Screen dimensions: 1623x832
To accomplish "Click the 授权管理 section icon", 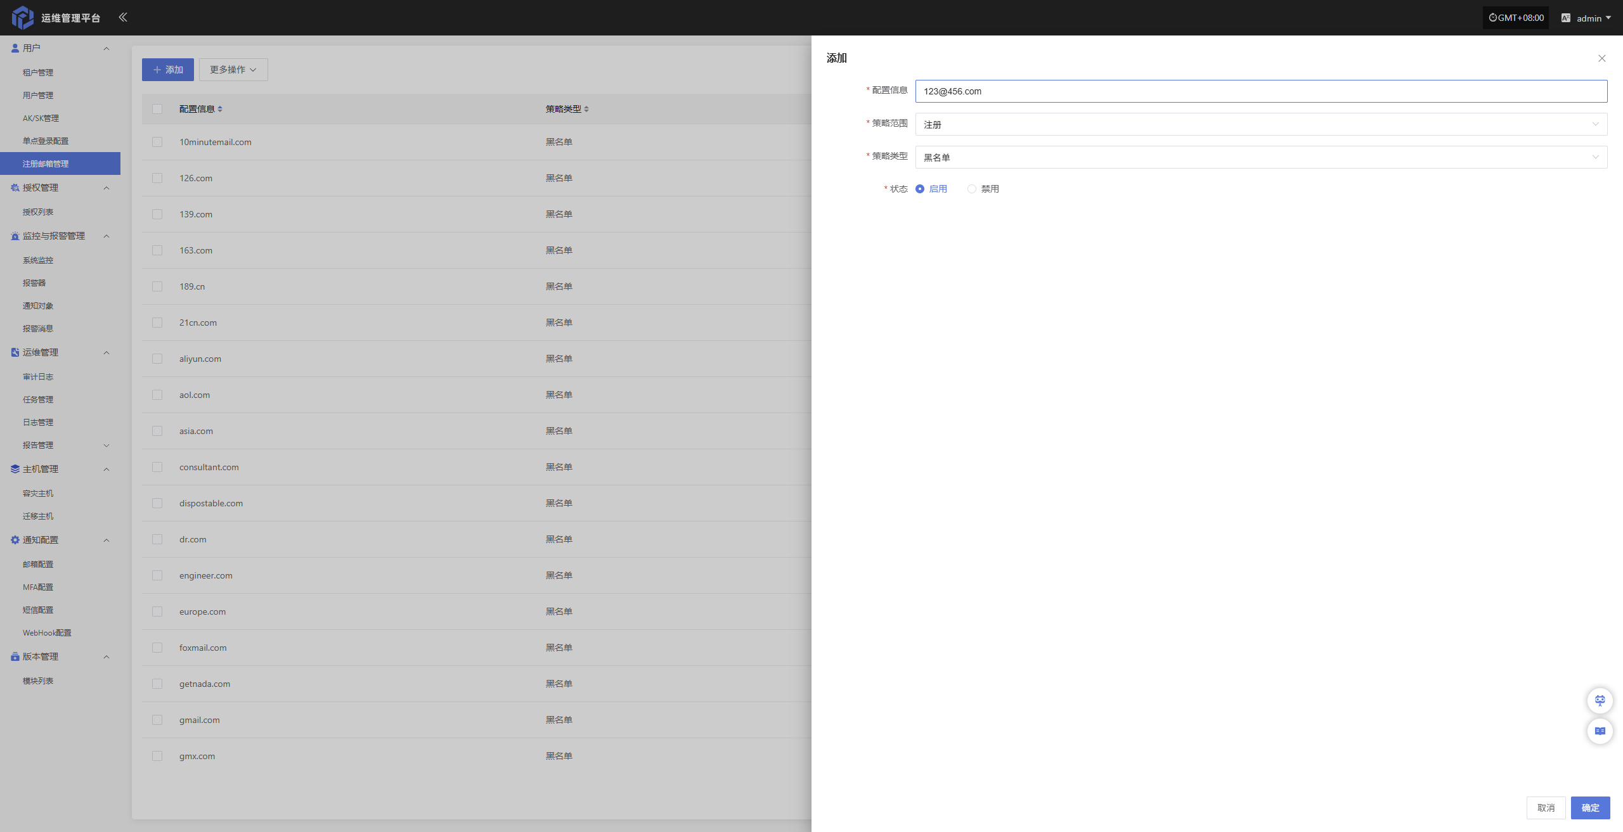I will click(x=15, y=188).
